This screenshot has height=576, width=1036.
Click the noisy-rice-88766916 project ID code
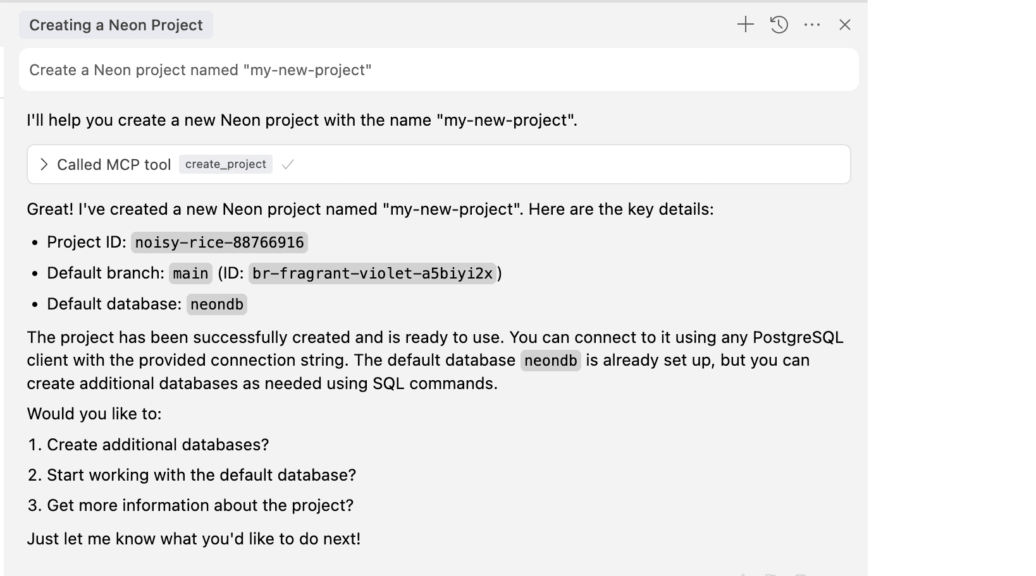[x=219, y=243]
